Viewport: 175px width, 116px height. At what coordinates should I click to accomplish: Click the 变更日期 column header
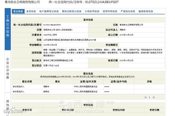coord(154,110)
